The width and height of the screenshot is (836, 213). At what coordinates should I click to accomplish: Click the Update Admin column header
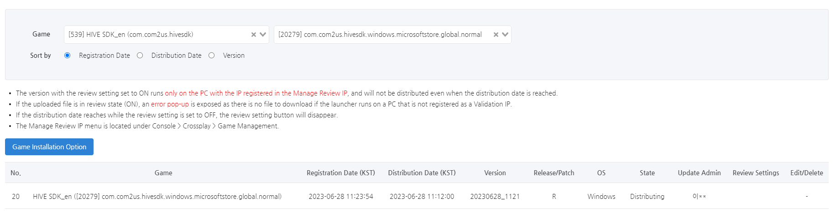699,173
